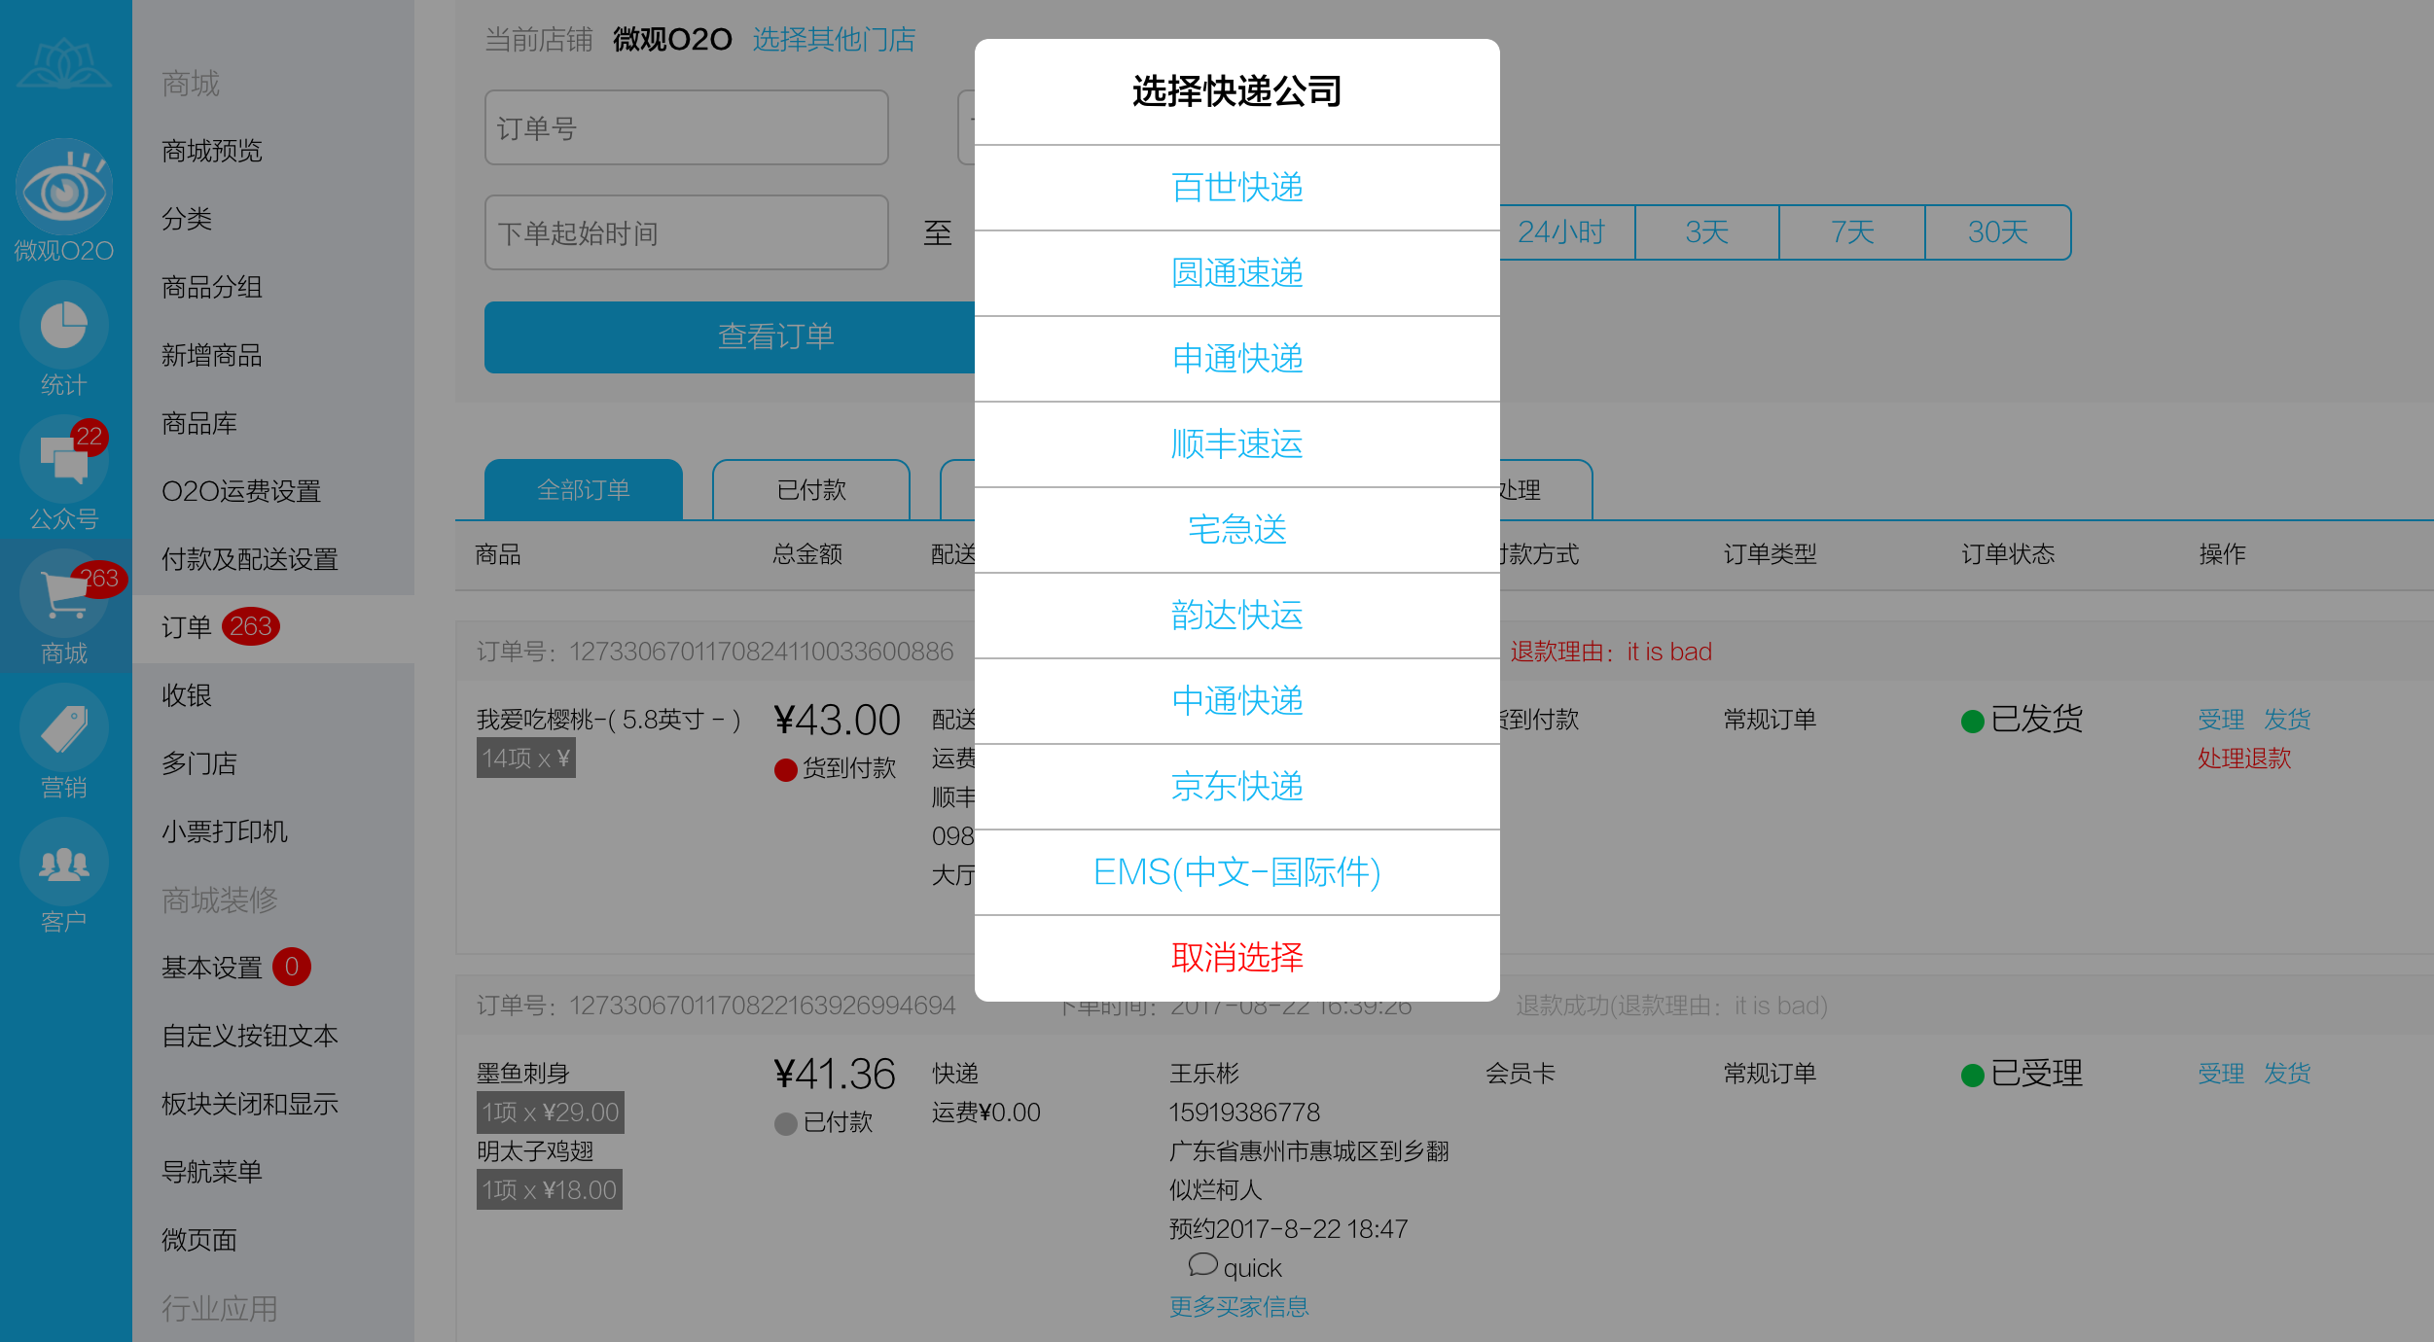Click the 墨鱼刺身 product name

click(x=523, y=1074)
